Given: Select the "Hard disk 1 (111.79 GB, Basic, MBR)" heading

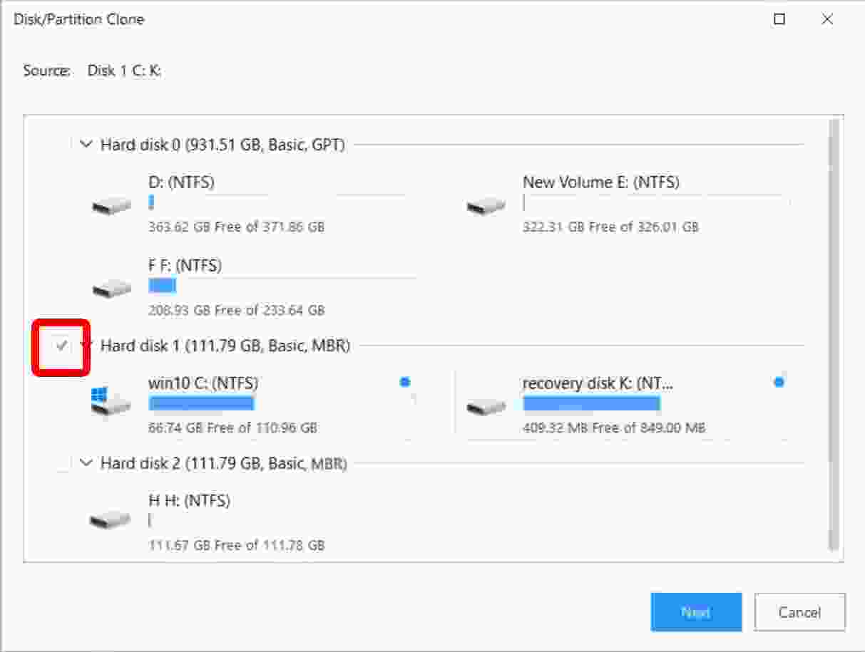Looking at the screenshot, I should 225,346.
